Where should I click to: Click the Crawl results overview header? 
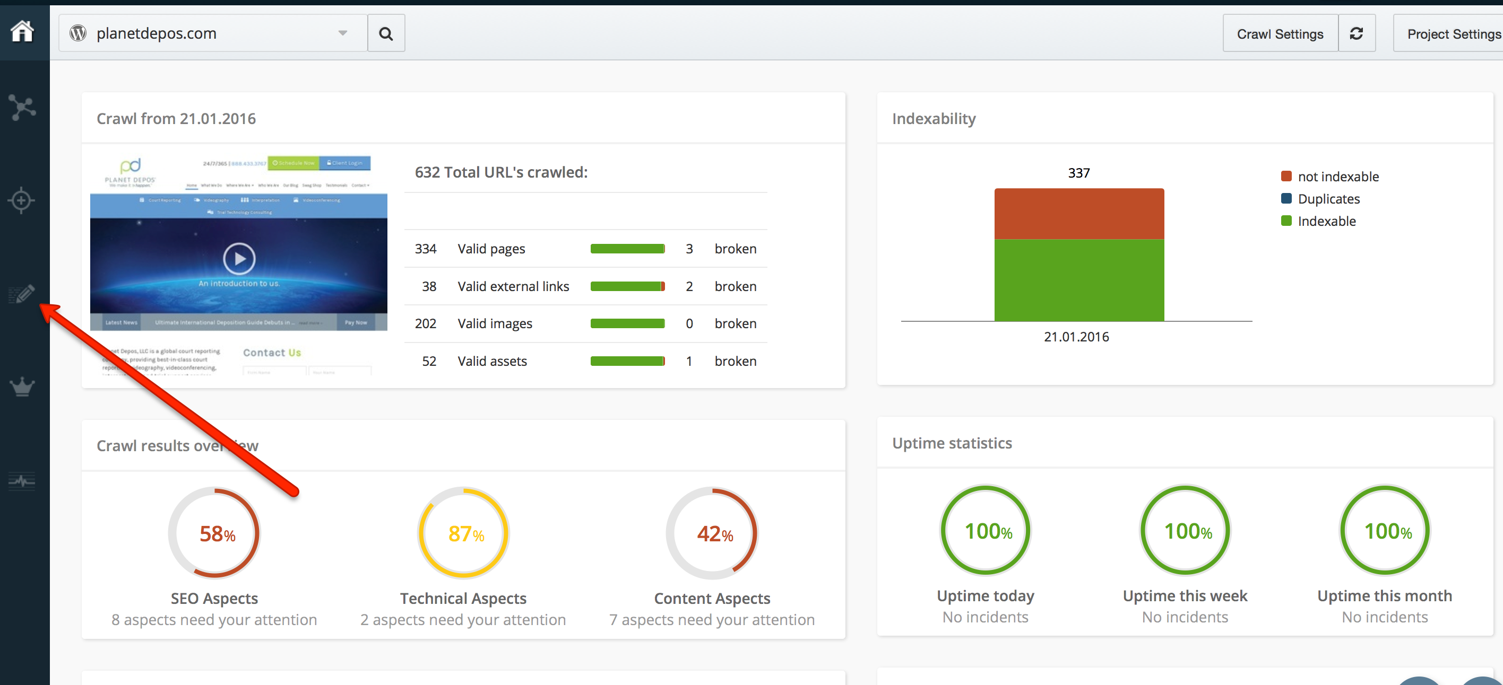coord(177,445)
